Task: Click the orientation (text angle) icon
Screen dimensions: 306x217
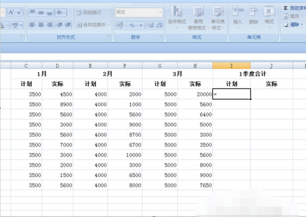Action: (61, 12)
